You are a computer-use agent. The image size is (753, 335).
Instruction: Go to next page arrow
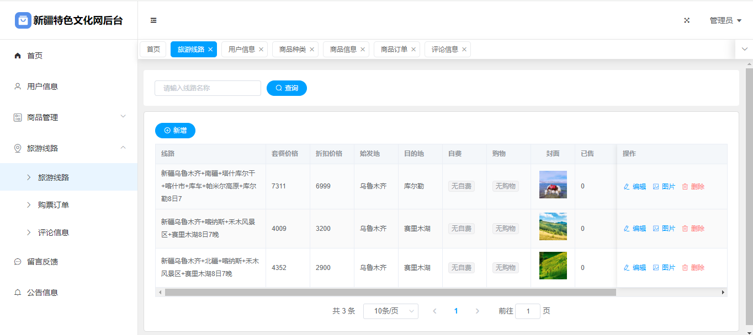click(x=478, y=311)
